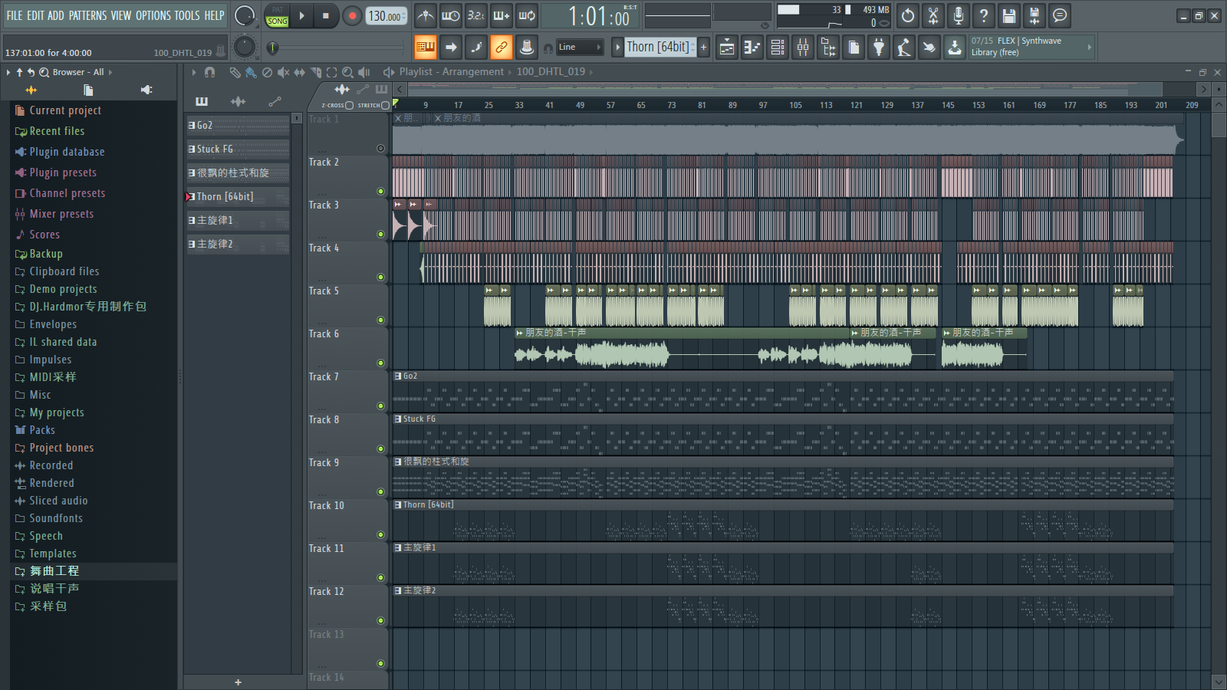Open the Thorn [64bit] pattern selector
Image resolution: width=1227 pixels, height=690 pixels.
(657, 48)
